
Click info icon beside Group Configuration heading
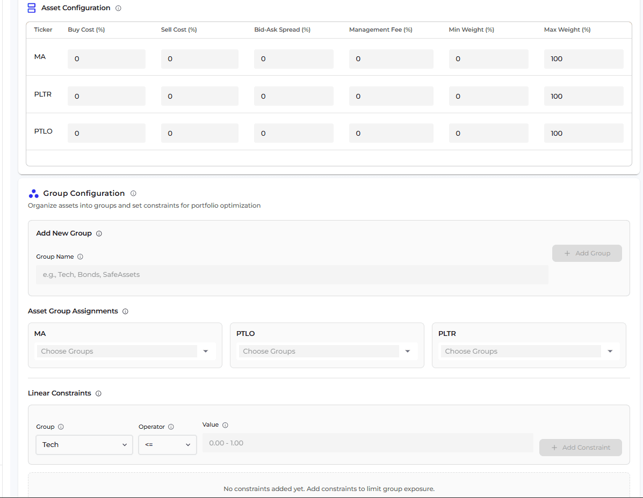pos(133,193)
